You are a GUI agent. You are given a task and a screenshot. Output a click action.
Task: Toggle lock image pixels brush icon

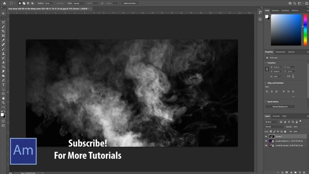274,131
